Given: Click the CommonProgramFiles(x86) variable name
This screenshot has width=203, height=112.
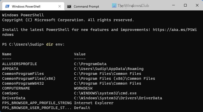Looking at the screenshot, I should (x=29, y=78).
